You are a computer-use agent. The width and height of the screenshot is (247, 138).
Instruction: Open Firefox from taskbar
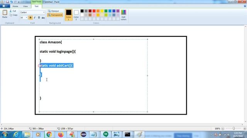point(61,135)
